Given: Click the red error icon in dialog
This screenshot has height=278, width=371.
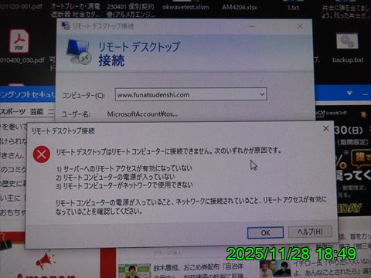Looking at the screenshot, I should pyautogui.click(x=42, y=154).
